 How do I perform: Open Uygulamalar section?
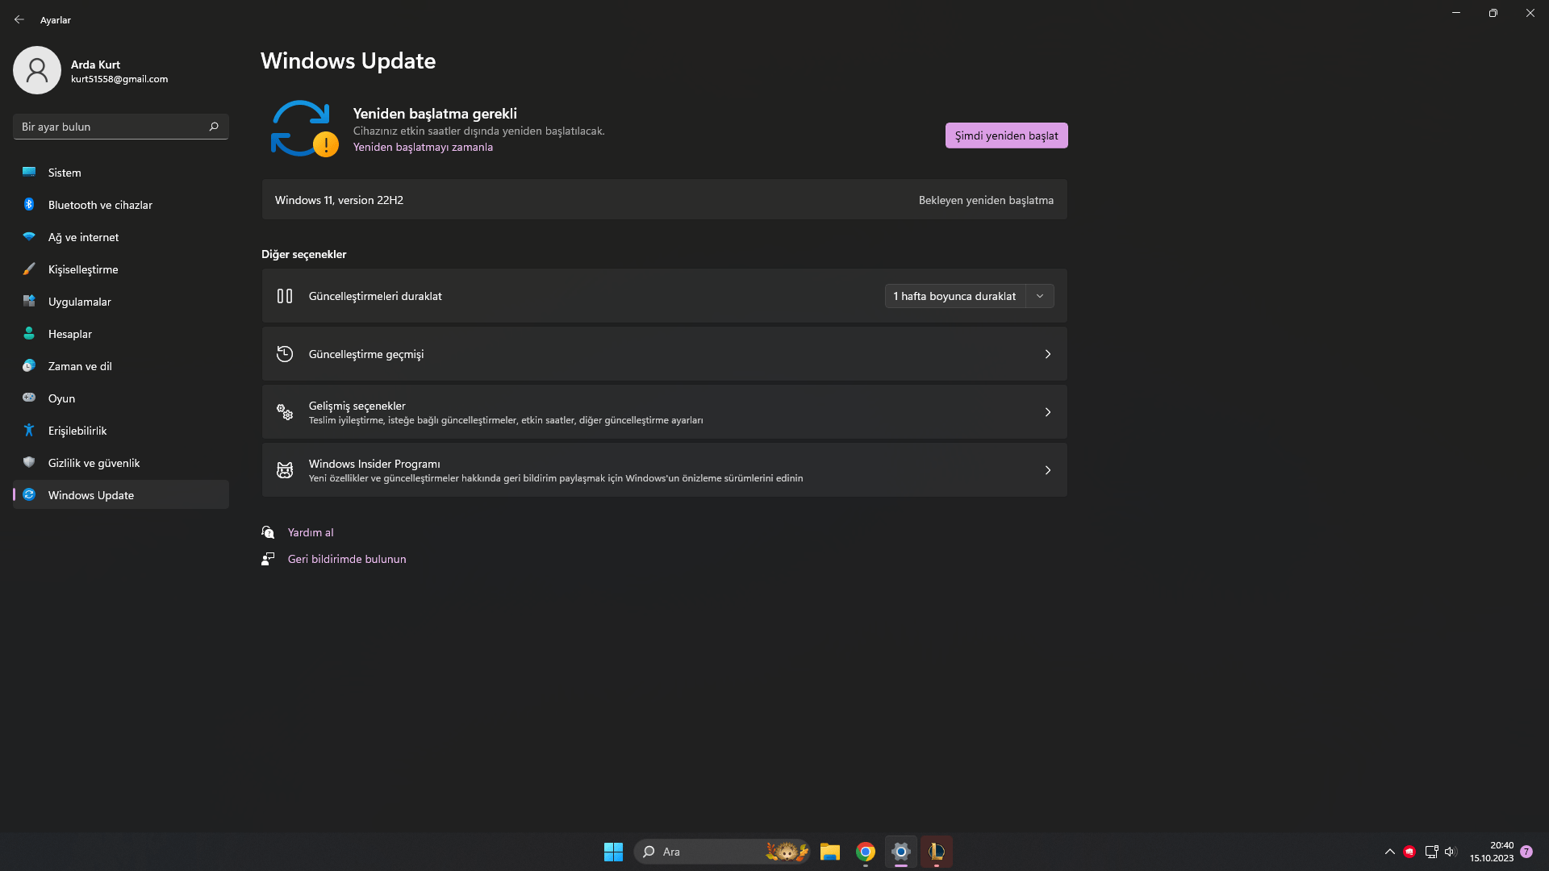tap(121, 302)
